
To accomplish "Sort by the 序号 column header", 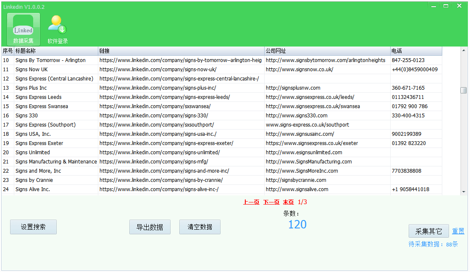I will 8,51.
